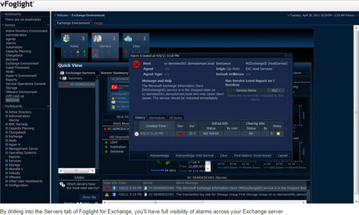
Task: Expand the Active Directory dashboard node
Action: click(x=7, y=112)
